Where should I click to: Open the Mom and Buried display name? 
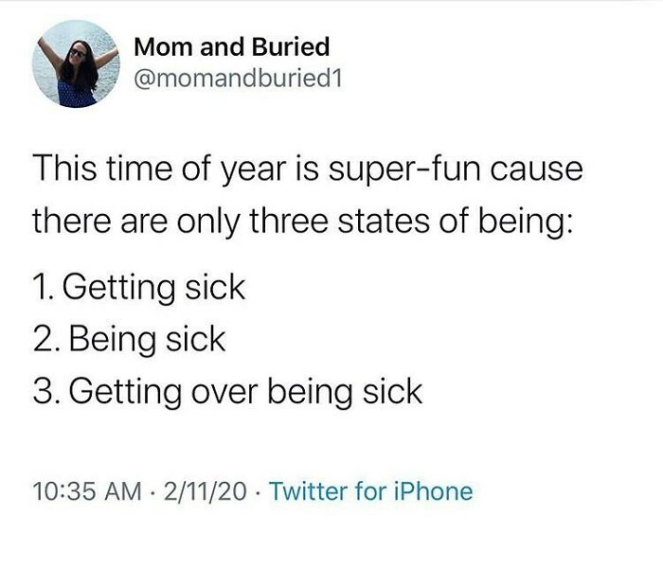pos(232,45)
